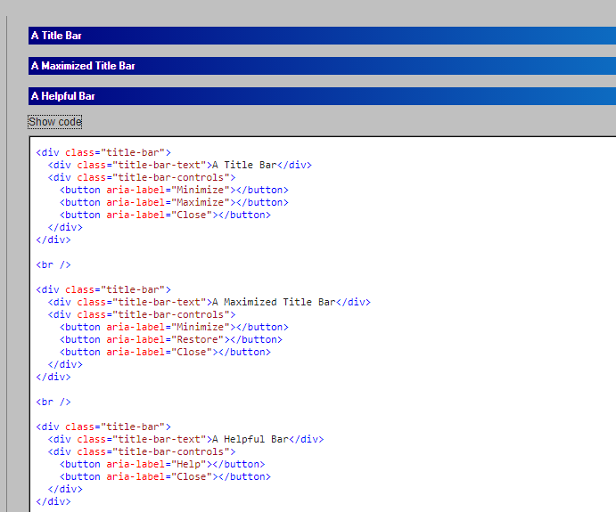Select the 'A Maximized Title Bar' title bar
Screen dimensions: 616x512
point(322,66)
